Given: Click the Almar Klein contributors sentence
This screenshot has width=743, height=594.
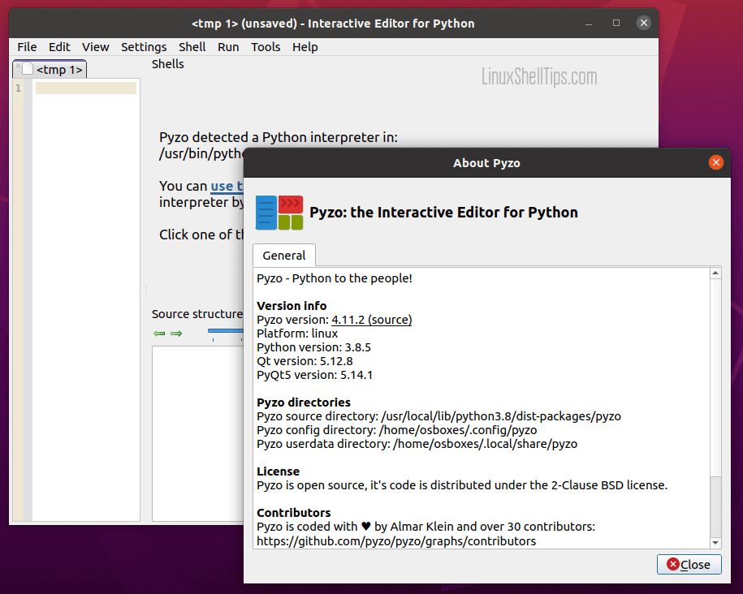Looking at the screenshot, I should coord(426,527).
